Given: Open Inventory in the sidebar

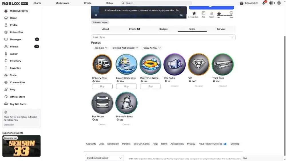Looking at the screenshot, I should point(15,61).
